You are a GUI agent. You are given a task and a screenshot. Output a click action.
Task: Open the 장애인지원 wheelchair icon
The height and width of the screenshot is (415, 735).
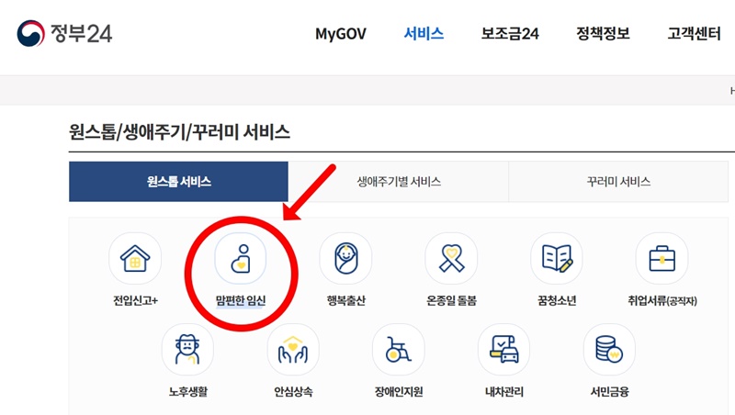(x=399, y=350)
